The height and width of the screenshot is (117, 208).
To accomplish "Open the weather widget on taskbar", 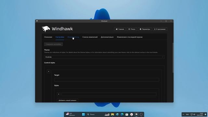I will [x=71, y=114].
